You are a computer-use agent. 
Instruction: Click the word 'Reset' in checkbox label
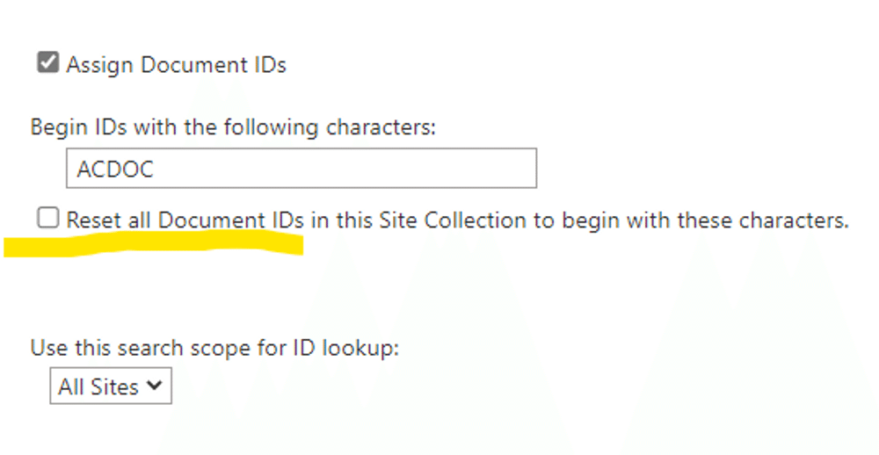click(x=94, y=220)
